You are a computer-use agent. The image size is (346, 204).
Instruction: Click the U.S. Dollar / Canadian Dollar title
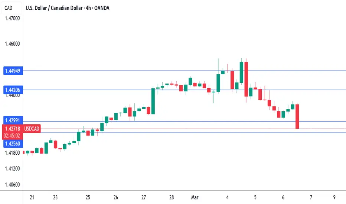(54, 8)
